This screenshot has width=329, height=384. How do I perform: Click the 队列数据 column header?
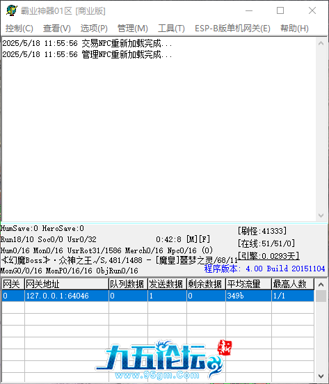coord(128,284)
